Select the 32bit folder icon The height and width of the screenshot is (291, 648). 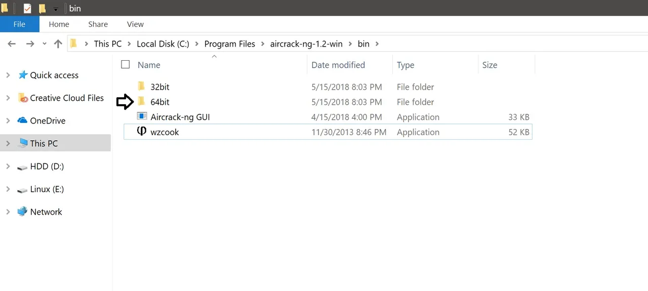click(142, 86)
